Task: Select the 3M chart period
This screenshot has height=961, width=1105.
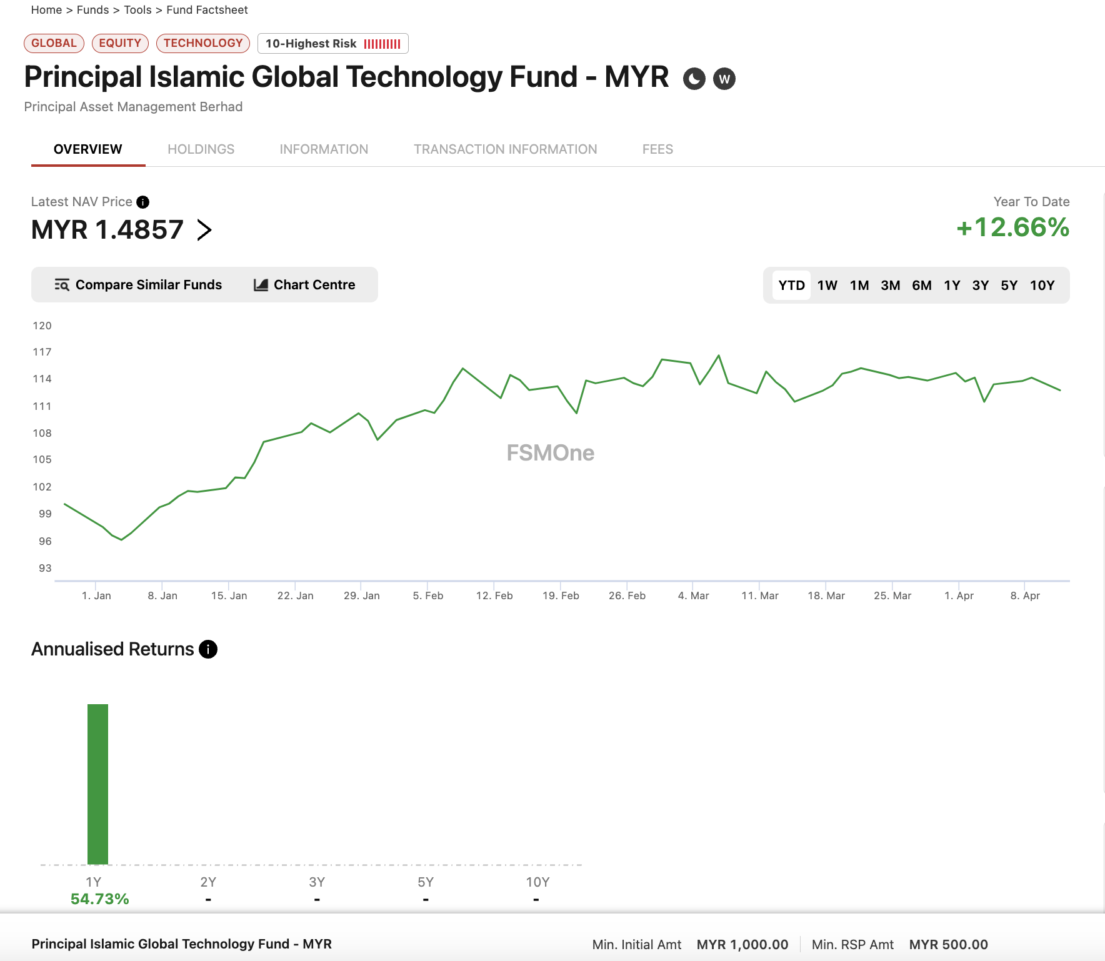Action: tap(891, 286)
